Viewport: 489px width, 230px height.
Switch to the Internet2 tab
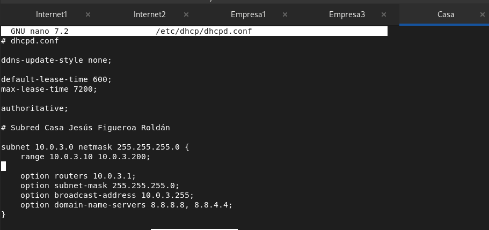click(150, 14)
